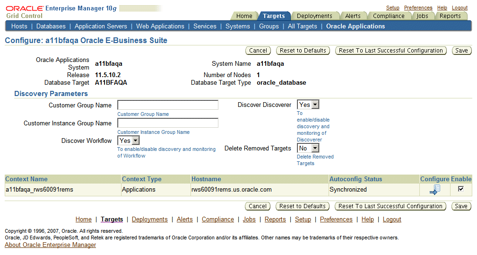Switch to the Reports tab

450,16
